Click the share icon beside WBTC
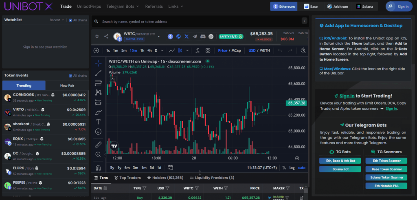The width and height of the screenshot is (417, 200). [106, 37]
